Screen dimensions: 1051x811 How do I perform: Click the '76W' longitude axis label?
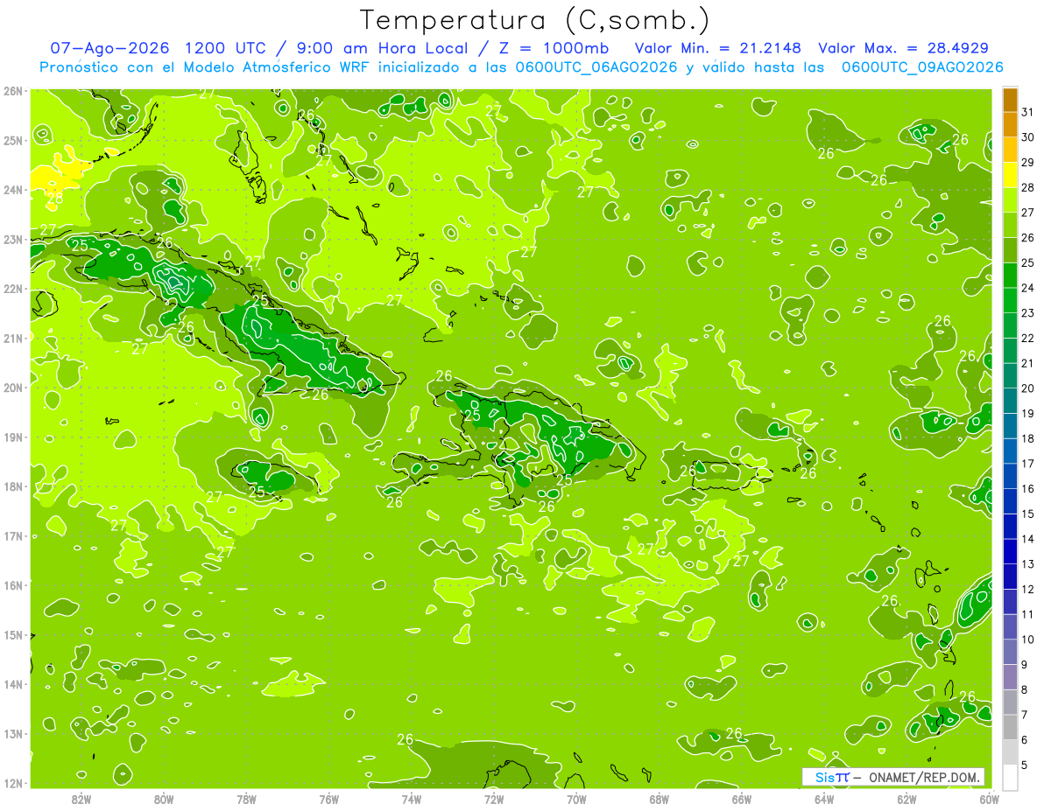click(x=329, y=799)
